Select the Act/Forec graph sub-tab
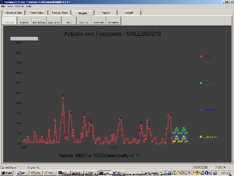234x176 pixels. [9, 21]
